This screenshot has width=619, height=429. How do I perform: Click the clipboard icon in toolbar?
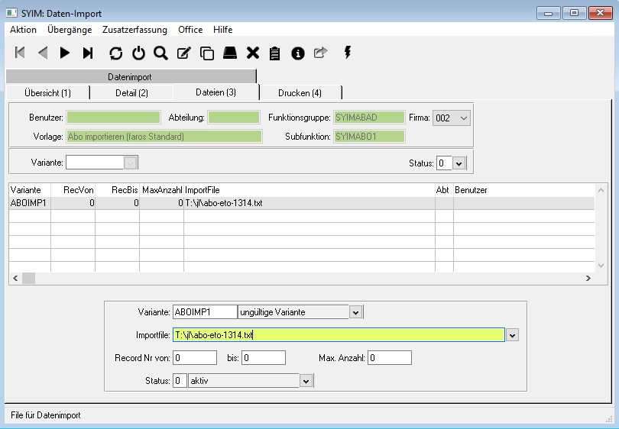(x=275, y=53)
